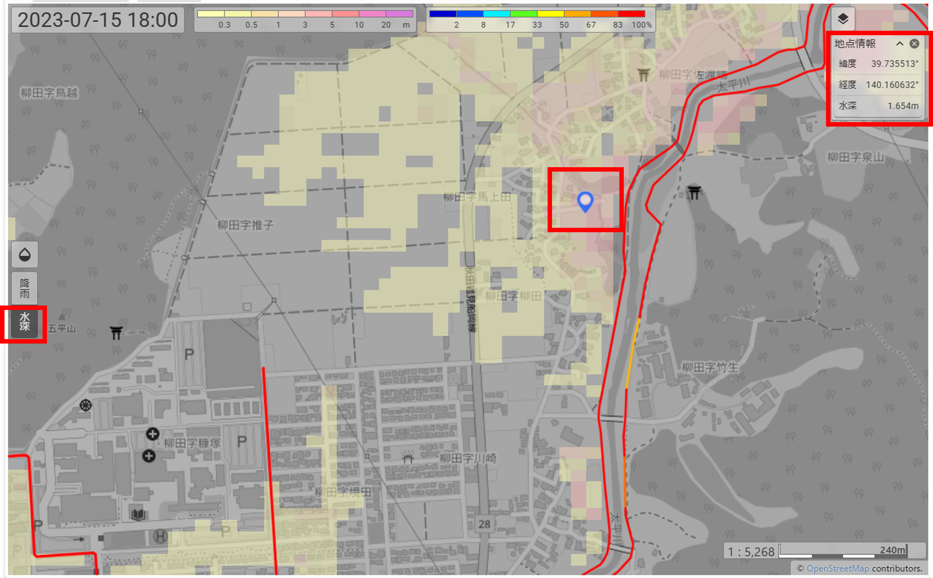Screen dimensions: 933x578
Task: Click the water drop icon button
Action: coord(24,254)
